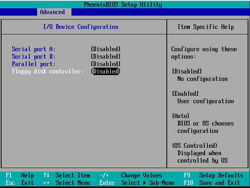Image resolution: width=250 pixels, height=188 pixels.
Task: Click the I/O Device Configuration heading
Action: tap(80, 27)
